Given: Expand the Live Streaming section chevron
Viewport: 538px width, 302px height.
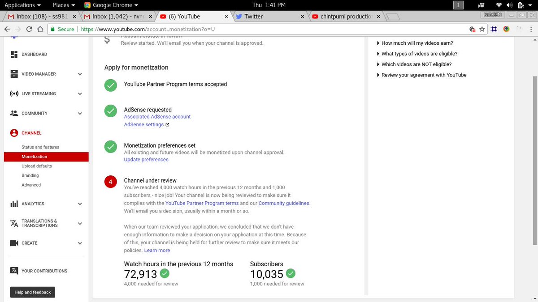Looking at the screenshot, I should click(x=80, y=94).
